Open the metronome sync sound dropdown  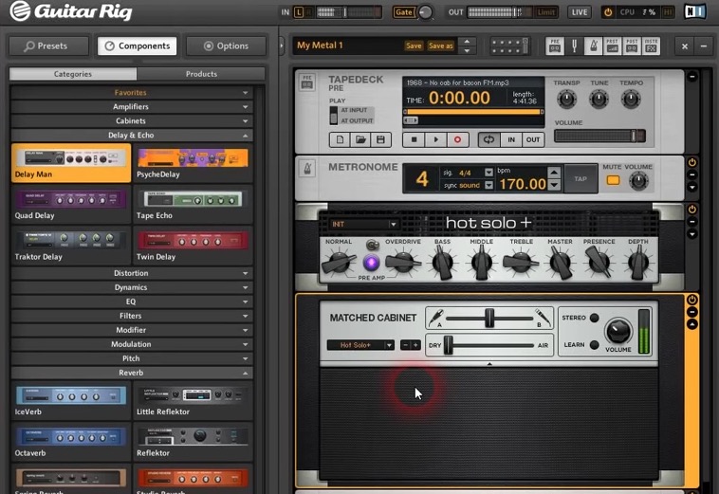click(x=489, y=185)
